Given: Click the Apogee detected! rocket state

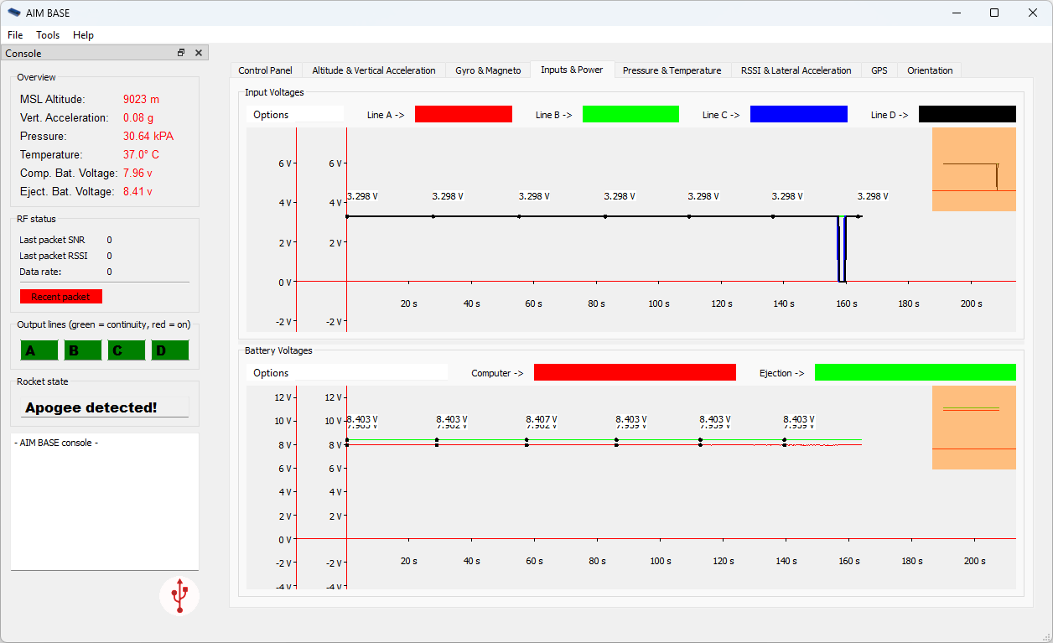Looking at the screenshot, I should [x=105, y=407].
